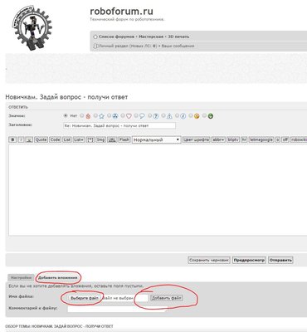Insert Img BBCode tag
The image size is (307, 332).
(100, 139)
